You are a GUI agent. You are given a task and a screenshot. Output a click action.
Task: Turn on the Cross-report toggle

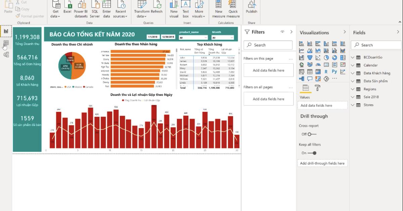tap(312, 134)
